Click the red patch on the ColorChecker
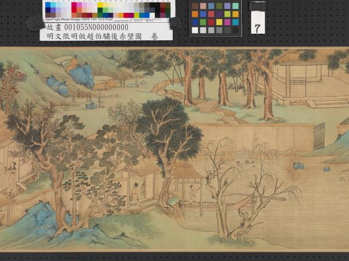Viewport: 349px width, 261px height. tap(212, 22)
